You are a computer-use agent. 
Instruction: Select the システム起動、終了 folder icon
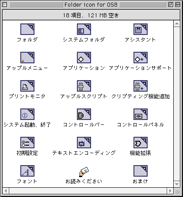(x=27, y=114)
